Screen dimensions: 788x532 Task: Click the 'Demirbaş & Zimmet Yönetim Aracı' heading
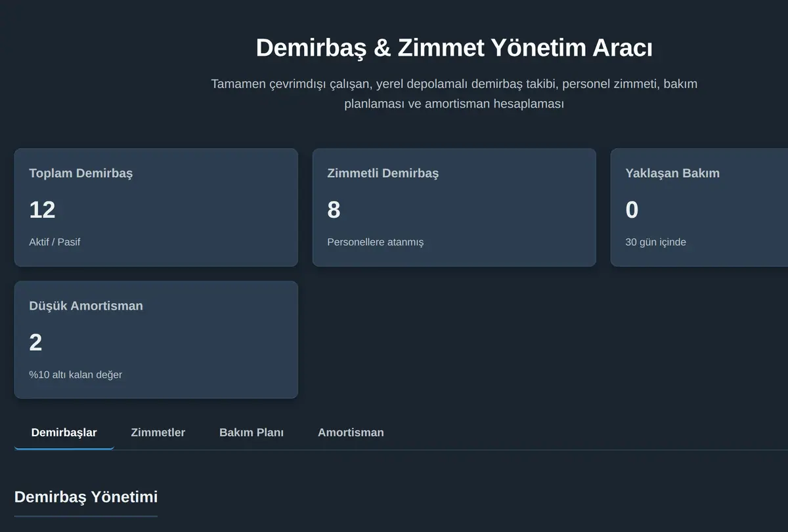(454, 48)
